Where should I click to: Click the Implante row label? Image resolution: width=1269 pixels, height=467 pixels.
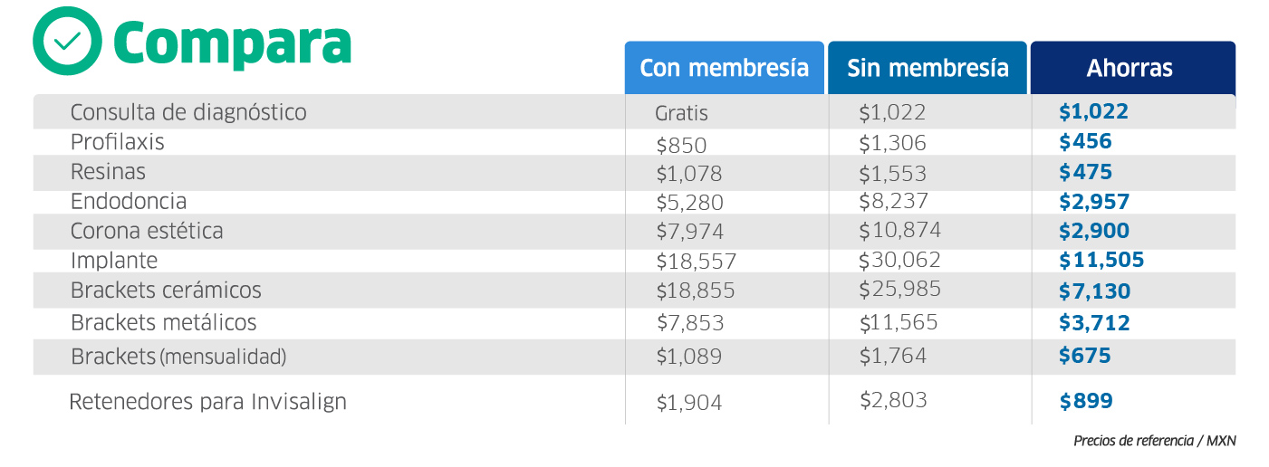[x=114, y=261]
